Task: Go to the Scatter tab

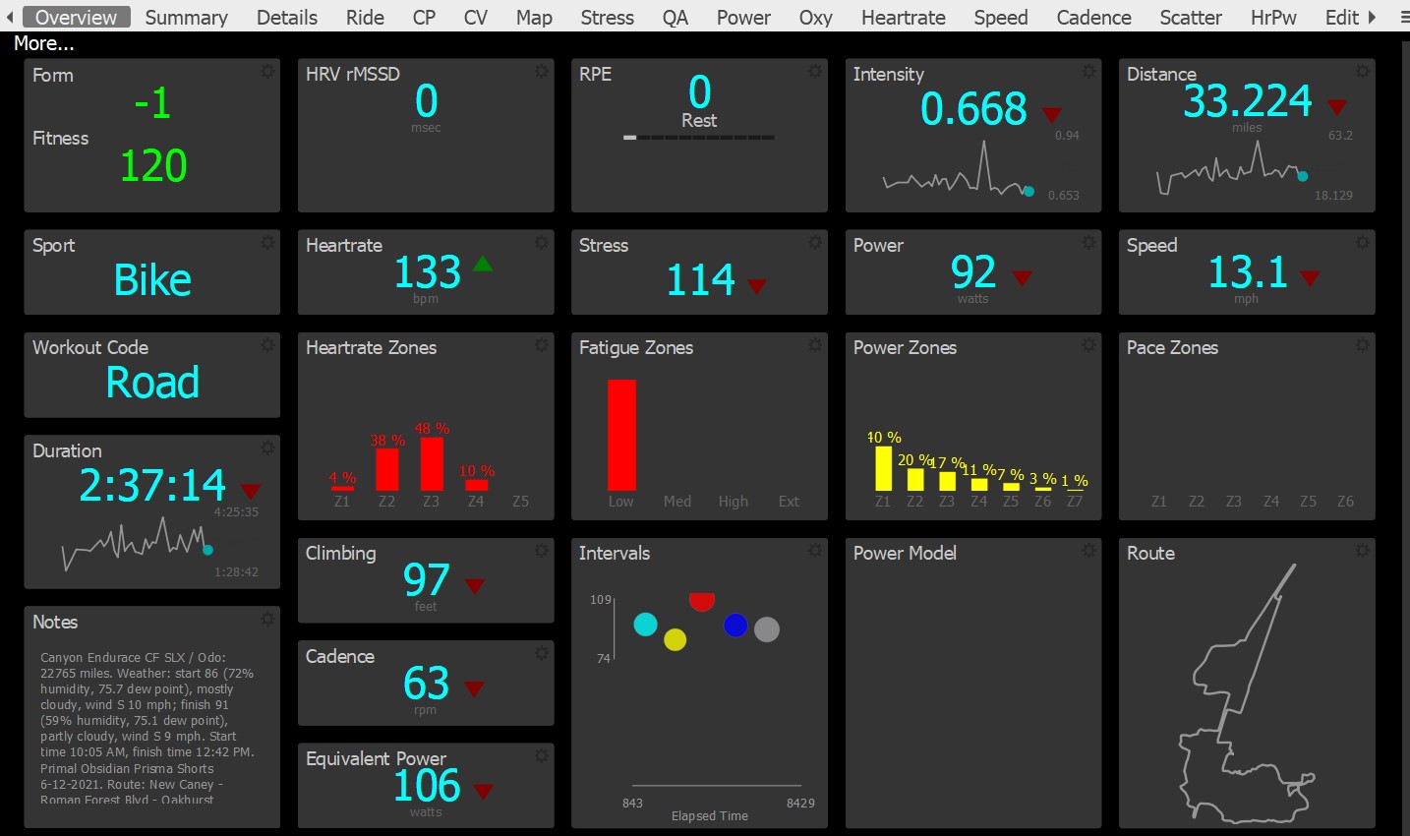Action: (1191, 17)
